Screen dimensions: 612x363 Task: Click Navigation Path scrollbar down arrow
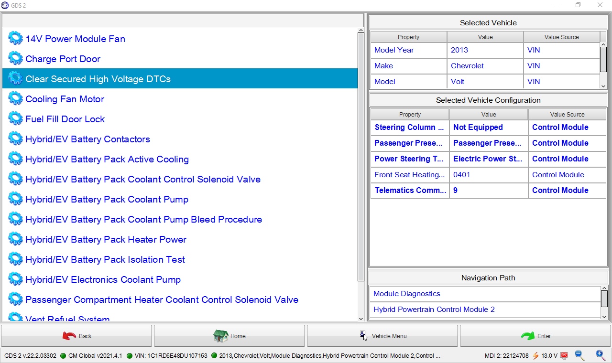[x=604, y=316]
